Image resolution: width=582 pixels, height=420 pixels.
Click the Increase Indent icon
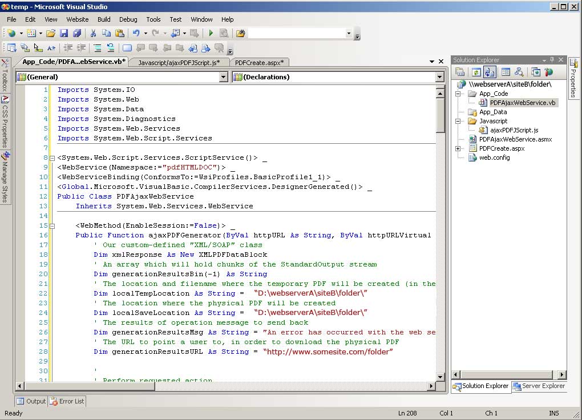point(81,48)
